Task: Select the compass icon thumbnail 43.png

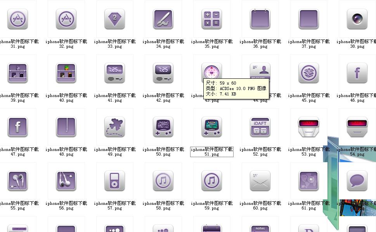Action: (x=212, y=71)
